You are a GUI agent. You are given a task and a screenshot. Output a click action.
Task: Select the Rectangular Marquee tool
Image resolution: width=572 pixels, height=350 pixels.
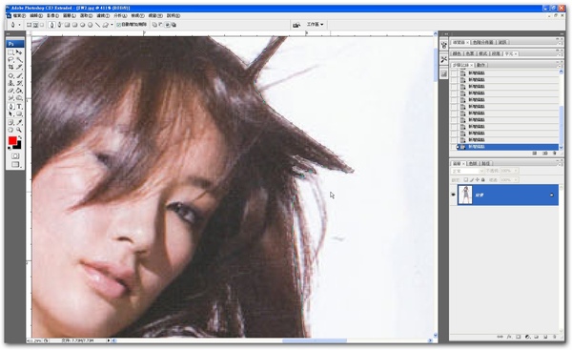coord(10,52)
